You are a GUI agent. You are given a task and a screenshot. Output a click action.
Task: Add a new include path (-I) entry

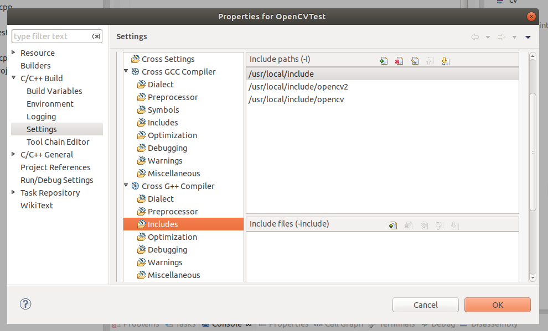384,61
